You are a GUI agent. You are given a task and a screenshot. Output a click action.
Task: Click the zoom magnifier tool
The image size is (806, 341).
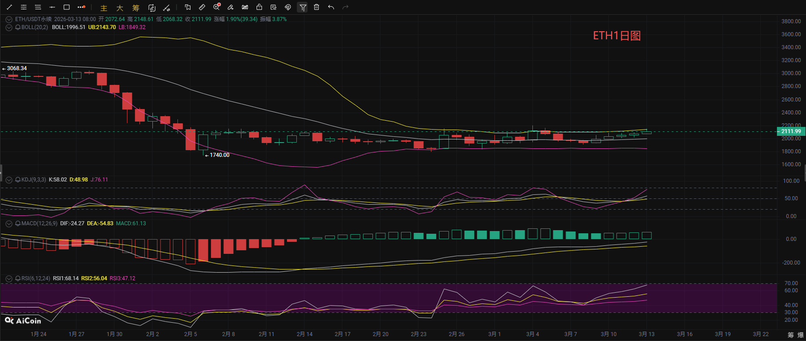pyautogui.click(x=217, y=7)
